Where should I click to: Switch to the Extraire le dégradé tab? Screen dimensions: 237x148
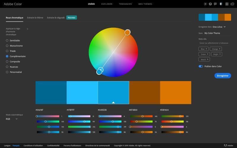(56, 18)
